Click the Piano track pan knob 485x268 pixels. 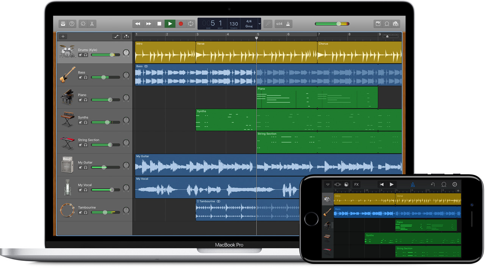(x=126, y=98)
